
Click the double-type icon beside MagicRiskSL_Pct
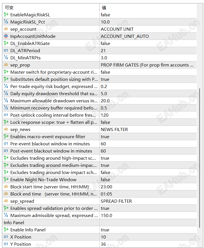click(x=6, y=22)
